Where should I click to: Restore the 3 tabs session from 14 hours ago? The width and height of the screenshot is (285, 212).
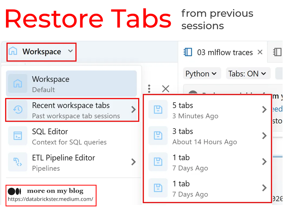tap(264, 136)
